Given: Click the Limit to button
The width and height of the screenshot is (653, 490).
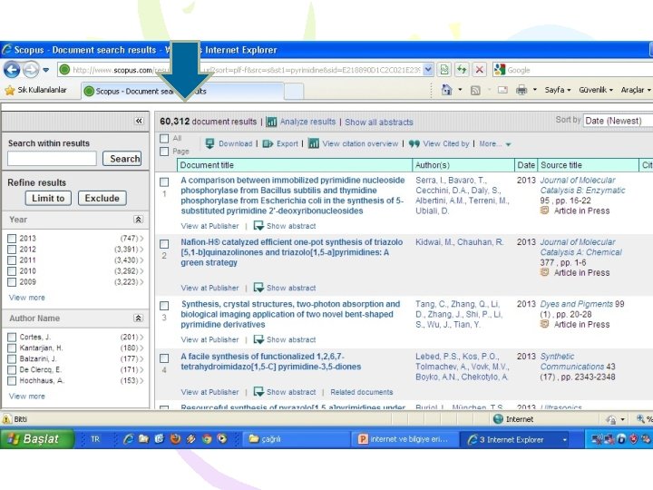Looking at the screenshot, I should pyautogui.click(x=48, y=199).
